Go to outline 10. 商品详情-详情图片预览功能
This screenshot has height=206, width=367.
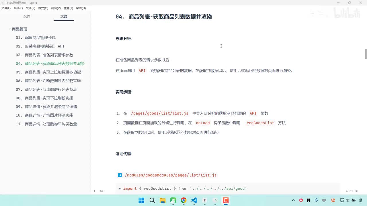(44, 115)
